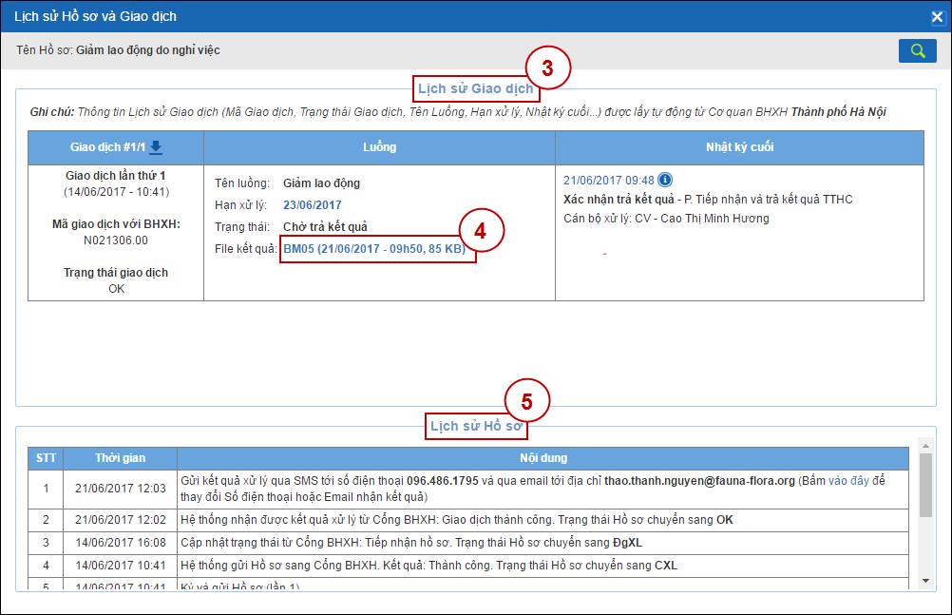Select transaction code N021306.00
The image size is (952, 615).
coord(115,240)
